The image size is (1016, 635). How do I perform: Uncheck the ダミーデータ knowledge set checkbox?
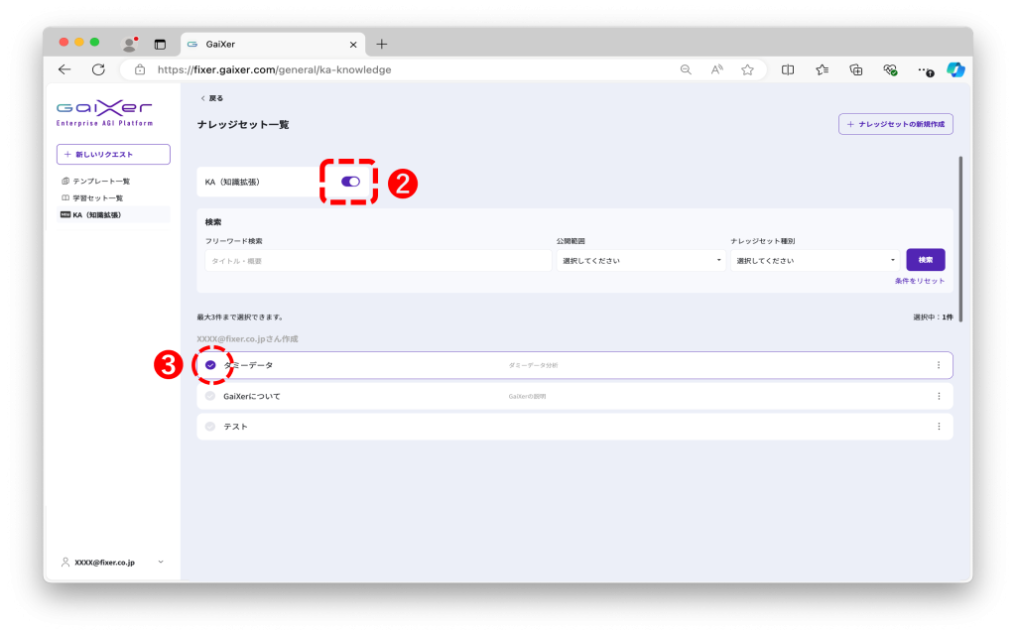pyautogui.click(x=210, y=365)
